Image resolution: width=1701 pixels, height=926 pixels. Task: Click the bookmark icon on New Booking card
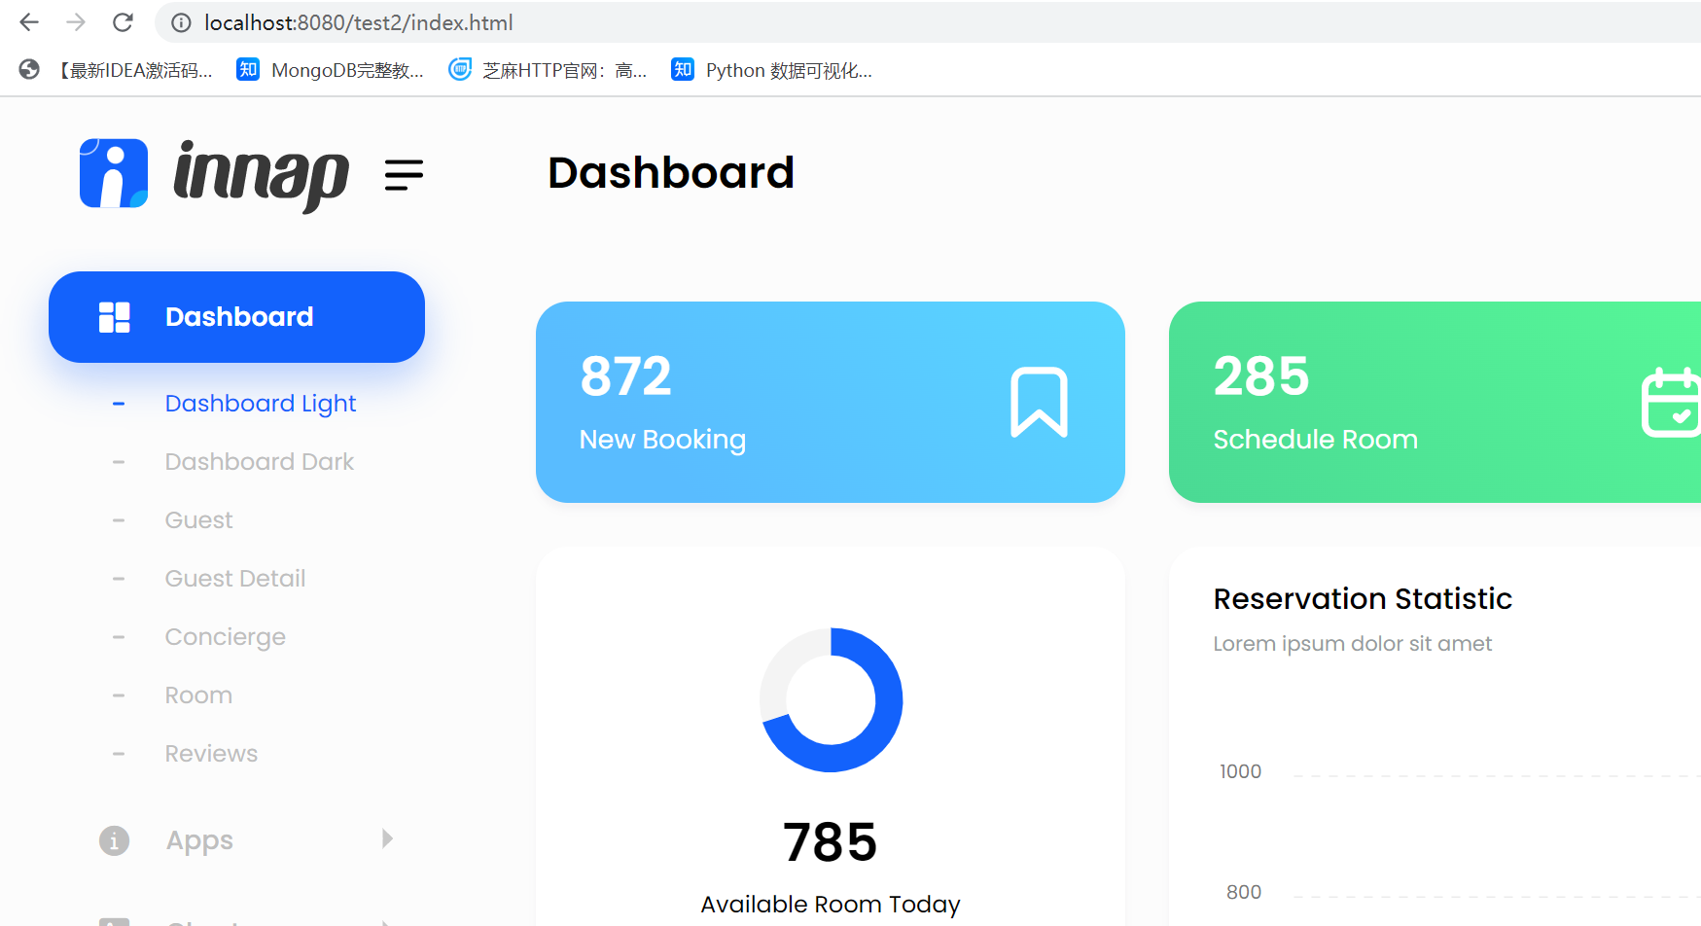(x=1039, y=403)
